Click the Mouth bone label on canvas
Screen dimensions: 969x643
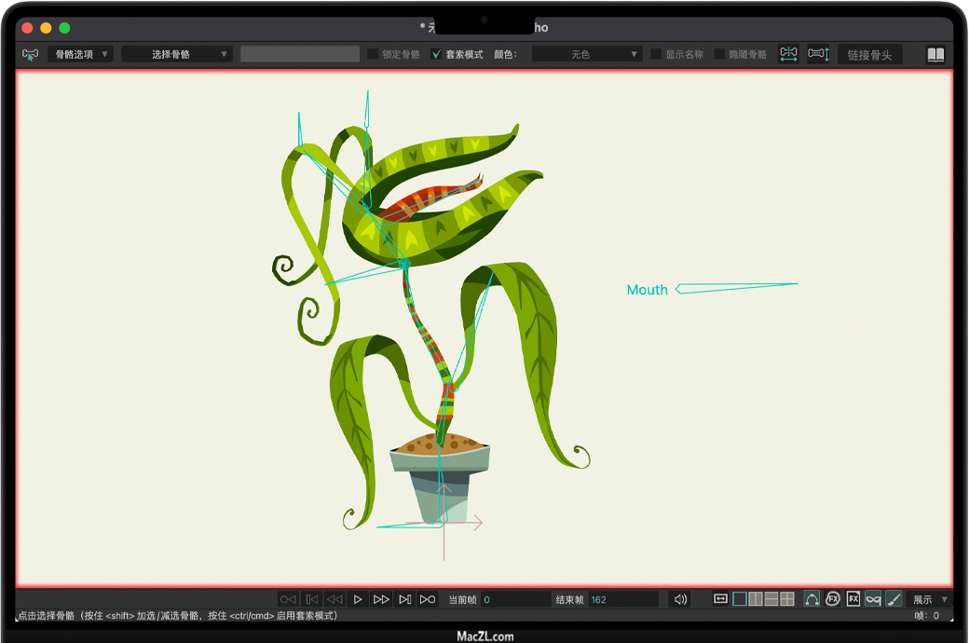(x=647, y=290)
